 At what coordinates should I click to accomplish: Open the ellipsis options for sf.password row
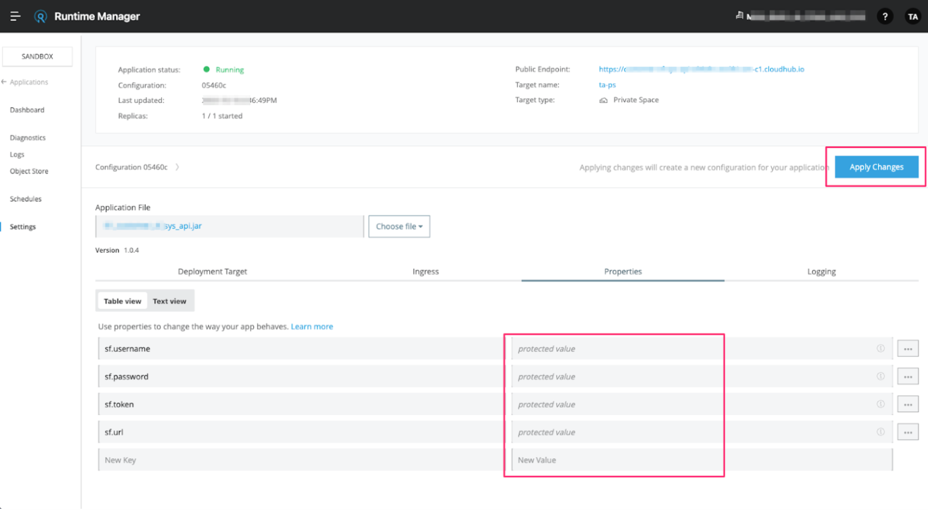pyautogui.click(x=908, y=376)
